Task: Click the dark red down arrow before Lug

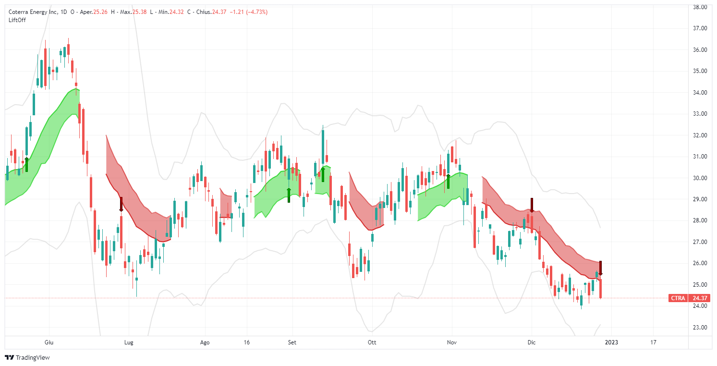Action: coord(121,204)
